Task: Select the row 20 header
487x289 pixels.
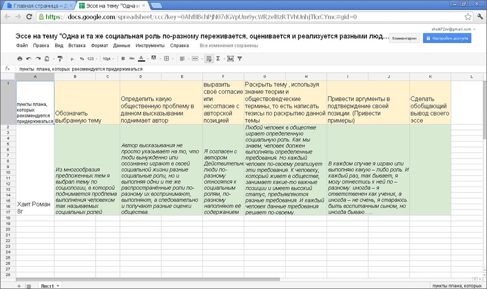Action: (x=8, y=229)
